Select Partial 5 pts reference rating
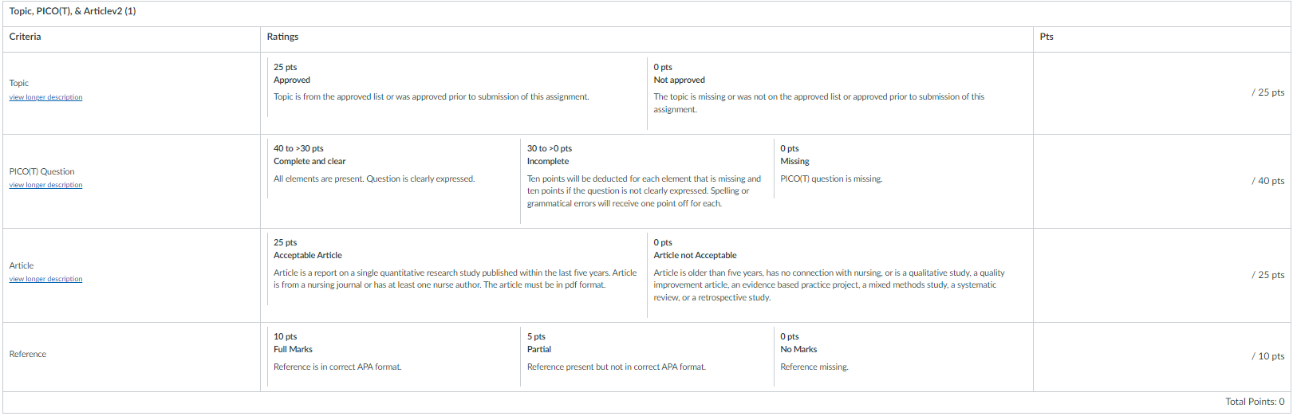 pyautogui.click(x=647, y=356)
